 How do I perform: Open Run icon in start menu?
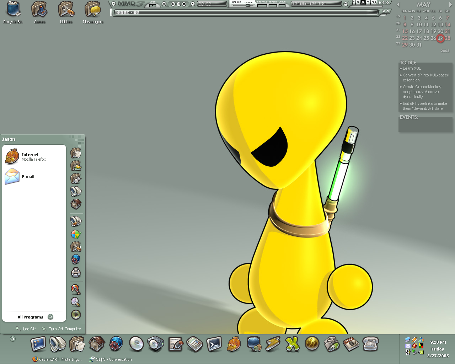pyautogui.click(x=76, y=315)
